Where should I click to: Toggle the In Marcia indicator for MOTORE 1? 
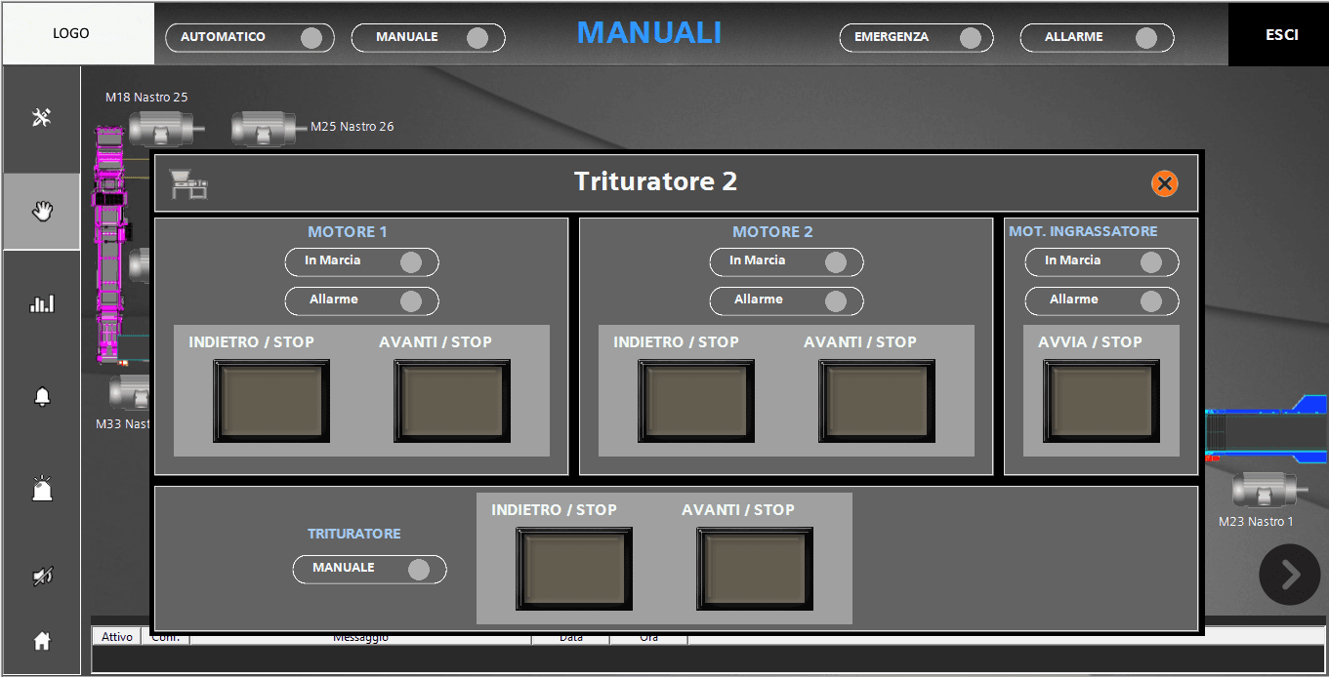click(x=361, y=261)
